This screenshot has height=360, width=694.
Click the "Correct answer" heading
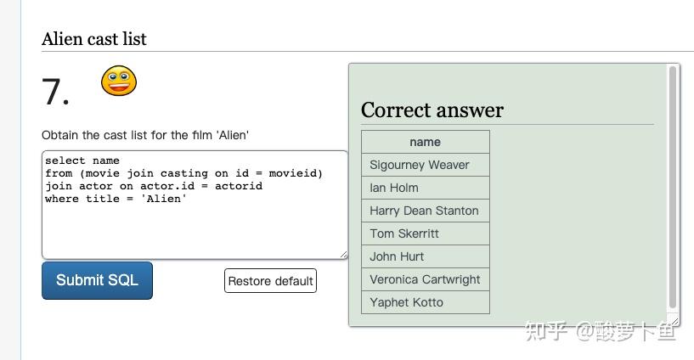(432, 110)
